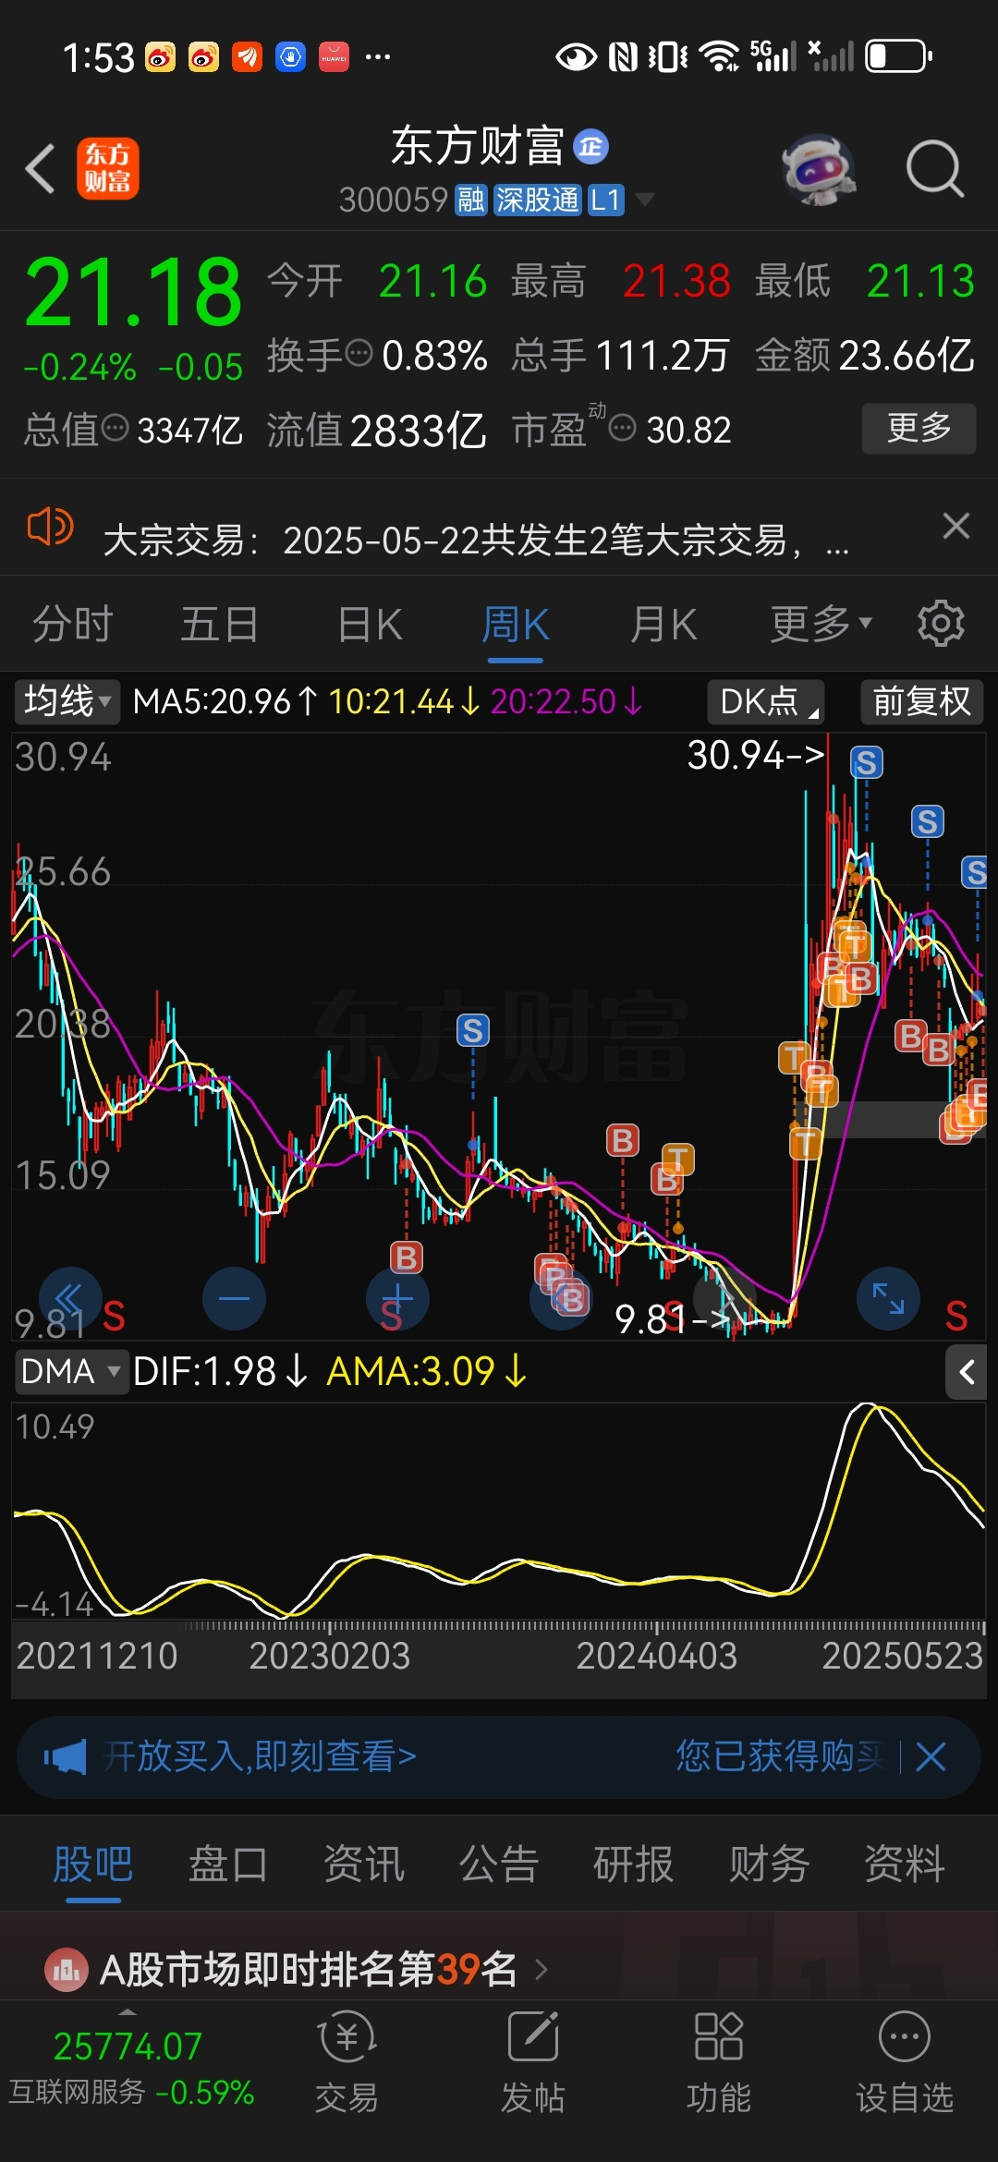The height and width of the screenshot is (2162, 998).
Task: Open the 财务 tab
Action: pyautogui.click(x=769, y=1864)
